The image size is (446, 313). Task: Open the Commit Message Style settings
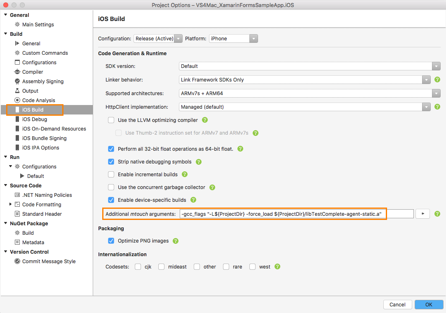(48, 261)
